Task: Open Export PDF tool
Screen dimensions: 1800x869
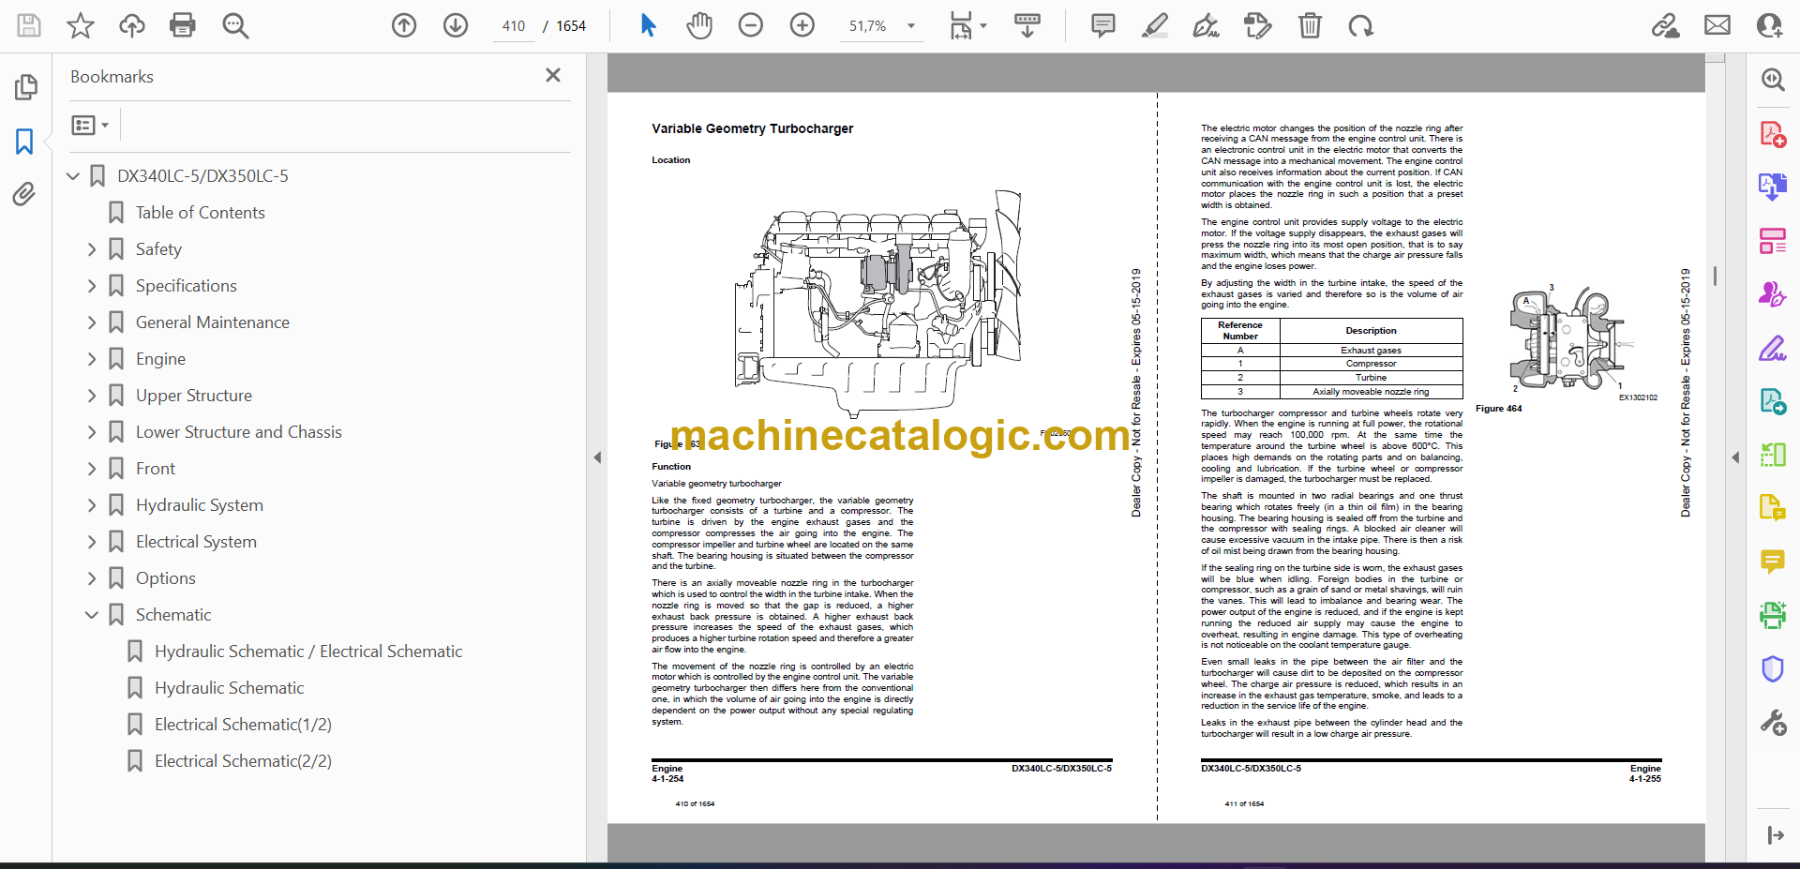Action: click(x=1773, y=187)
